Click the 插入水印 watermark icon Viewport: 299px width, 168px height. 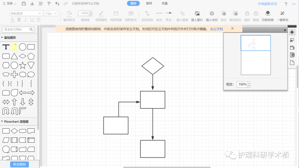click(212, 16)
